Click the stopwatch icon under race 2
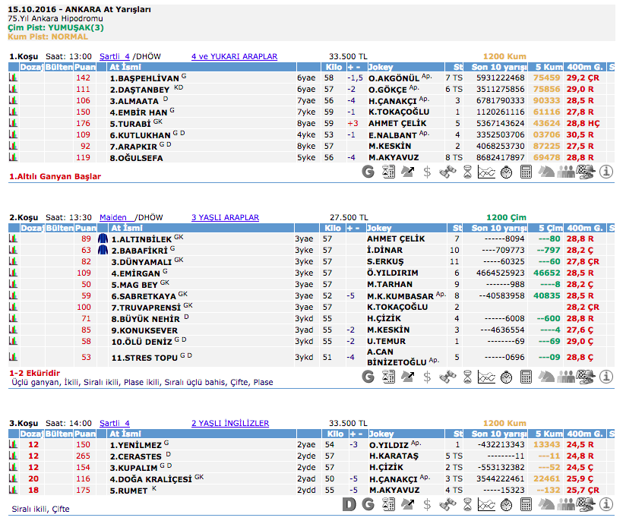Viewport: 626px width, 524px height. coord(506,377)
